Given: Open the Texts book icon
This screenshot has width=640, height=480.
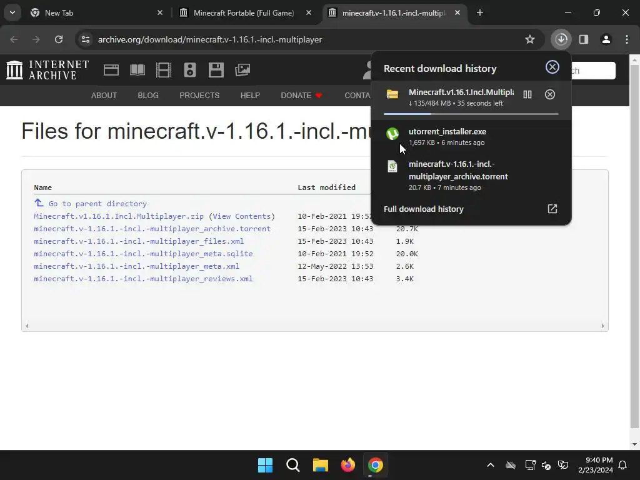Looking at the screenshot, I should coord(137,70).
